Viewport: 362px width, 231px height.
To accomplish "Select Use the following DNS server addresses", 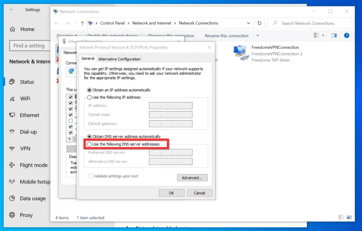I will (89, 144).
